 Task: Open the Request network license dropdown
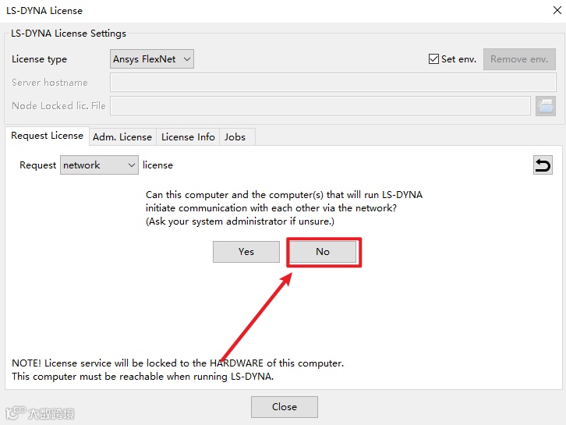(99, 165)
